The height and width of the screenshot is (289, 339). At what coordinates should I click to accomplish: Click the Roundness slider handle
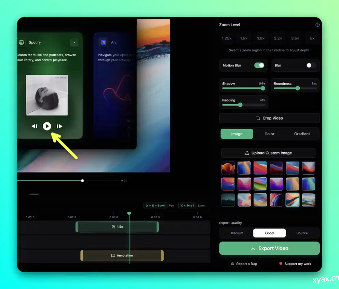pos(298,88)
